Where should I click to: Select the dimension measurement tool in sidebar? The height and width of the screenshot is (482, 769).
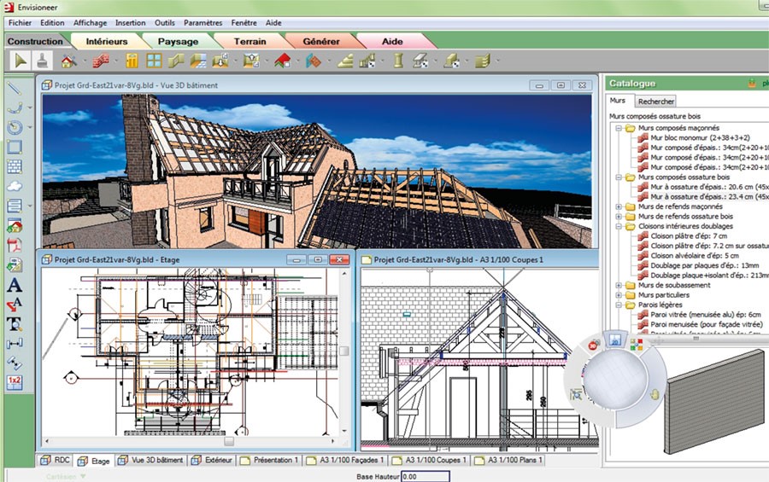(x=15, y=343)
